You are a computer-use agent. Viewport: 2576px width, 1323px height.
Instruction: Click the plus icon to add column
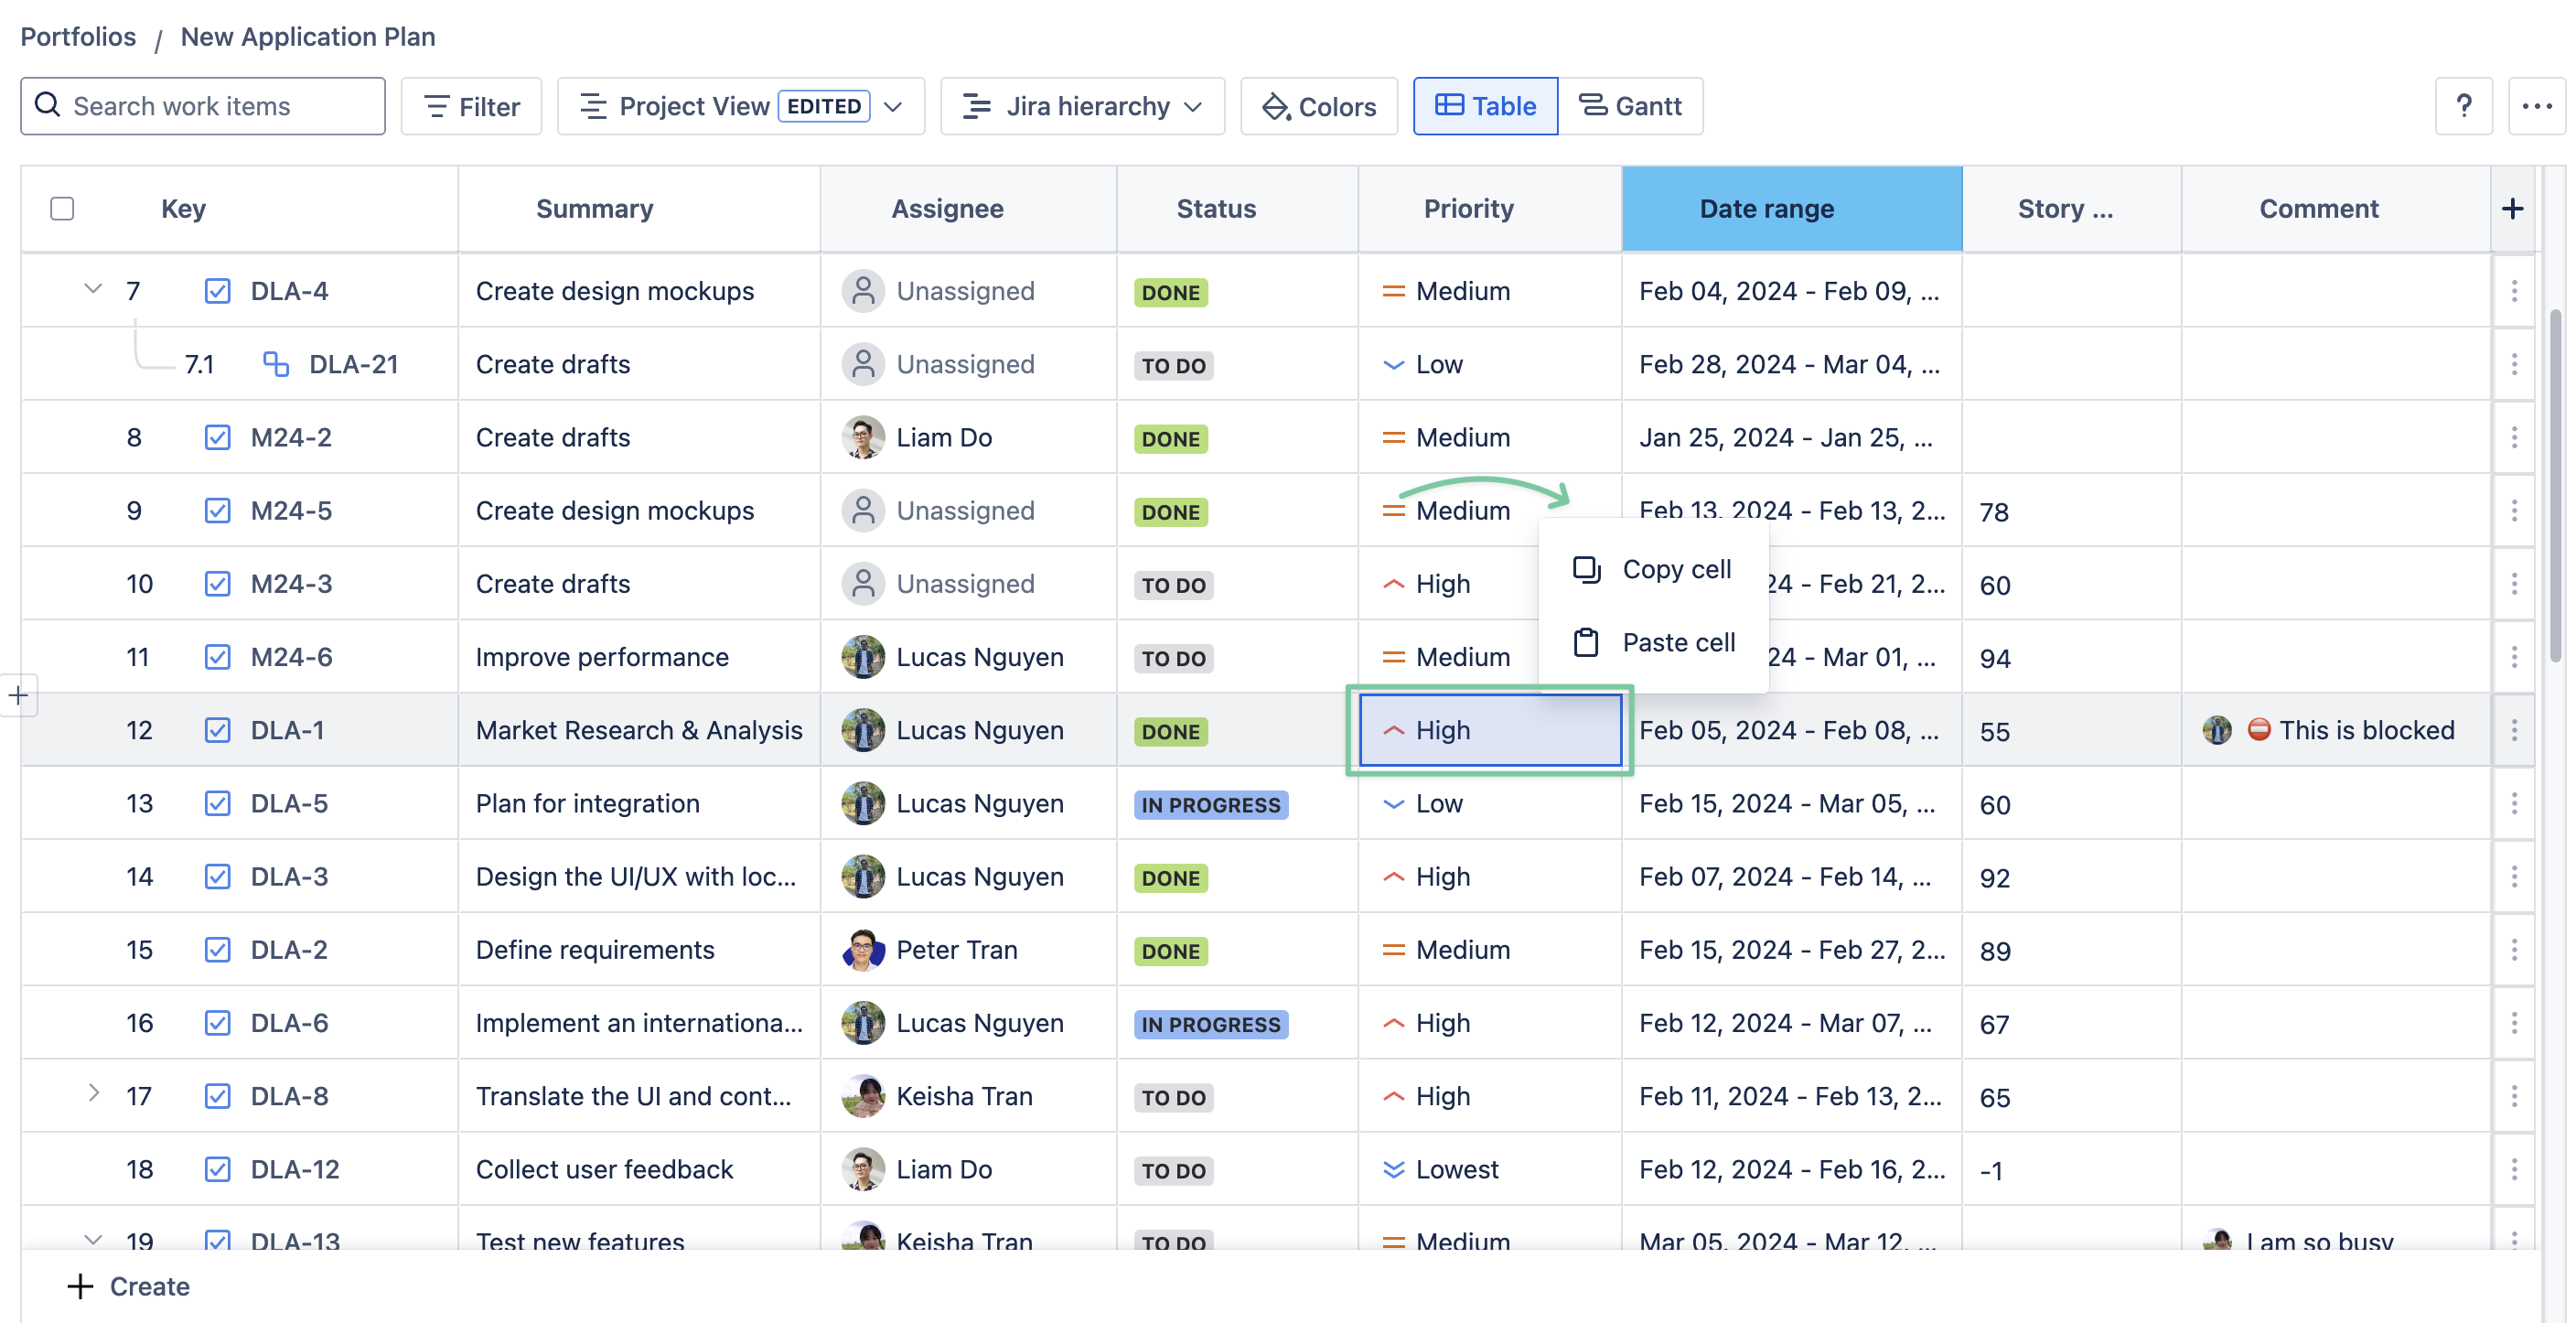[x=2512, y=209]
